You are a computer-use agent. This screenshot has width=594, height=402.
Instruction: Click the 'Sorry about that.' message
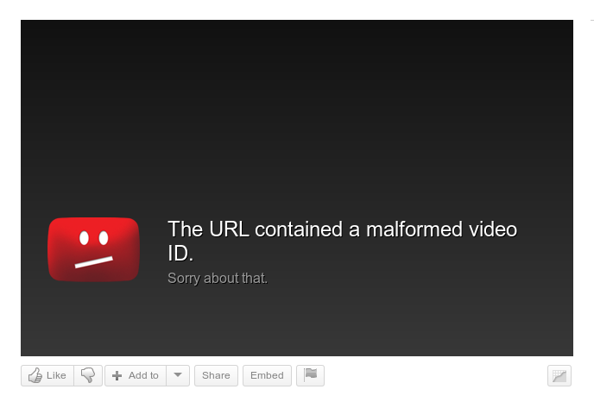coord(218,279)
